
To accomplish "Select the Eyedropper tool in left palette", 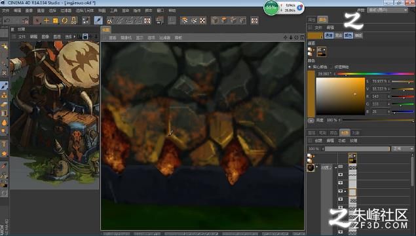I will pyautogui.click(x=4, y=166).
